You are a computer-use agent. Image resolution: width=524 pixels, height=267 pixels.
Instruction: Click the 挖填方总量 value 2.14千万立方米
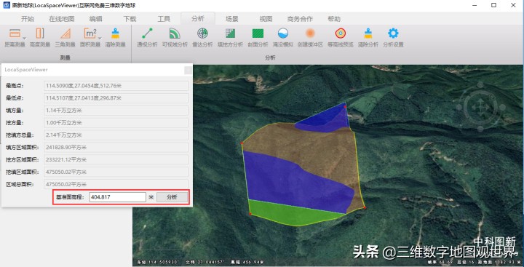point(116,135)
